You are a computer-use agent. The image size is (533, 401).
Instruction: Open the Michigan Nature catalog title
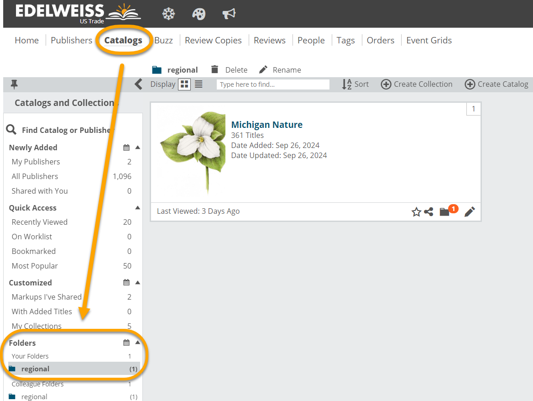coord(267,125)
